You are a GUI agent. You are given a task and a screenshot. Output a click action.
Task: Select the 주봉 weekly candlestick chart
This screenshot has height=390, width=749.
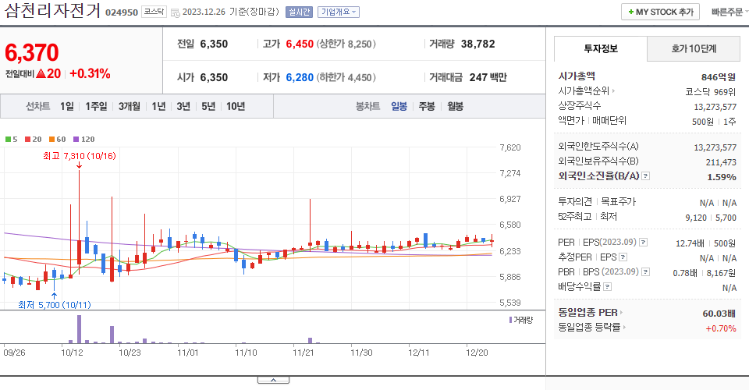pyautogui.click(x=427, y=106)
